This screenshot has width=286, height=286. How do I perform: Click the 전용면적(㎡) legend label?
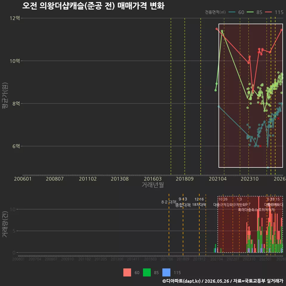[x=215, y=12]
